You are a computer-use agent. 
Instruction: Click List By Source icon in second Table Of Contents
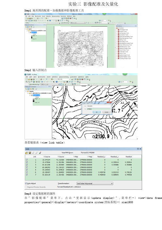[x=28, y=89]
